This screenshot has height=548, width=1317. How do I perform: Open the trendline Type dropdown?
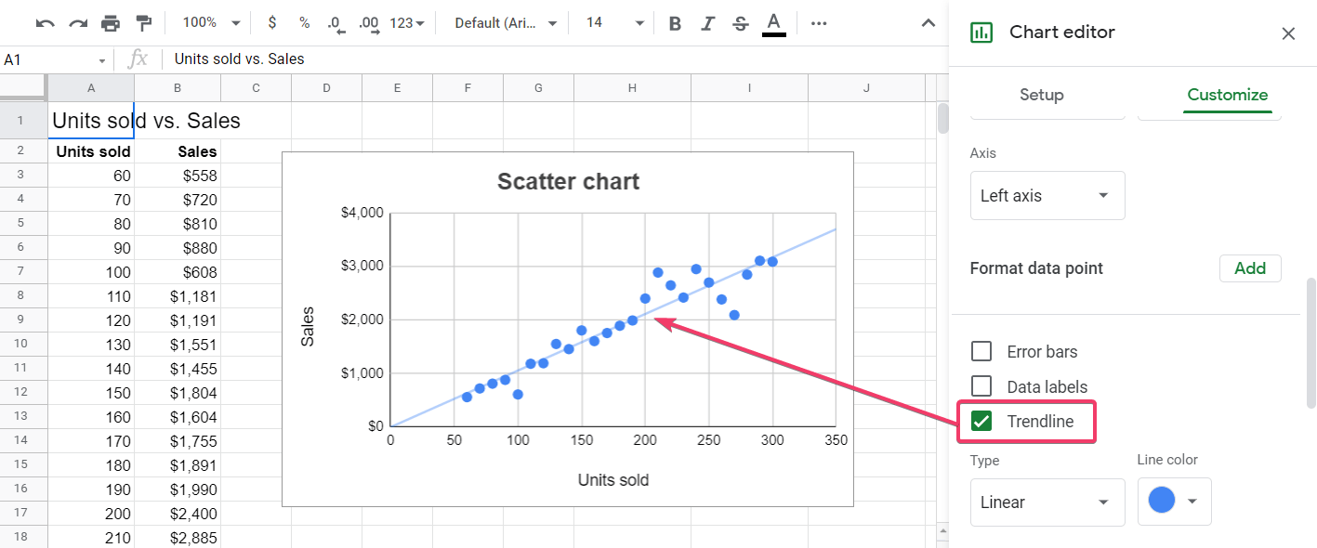(1047, 502)
